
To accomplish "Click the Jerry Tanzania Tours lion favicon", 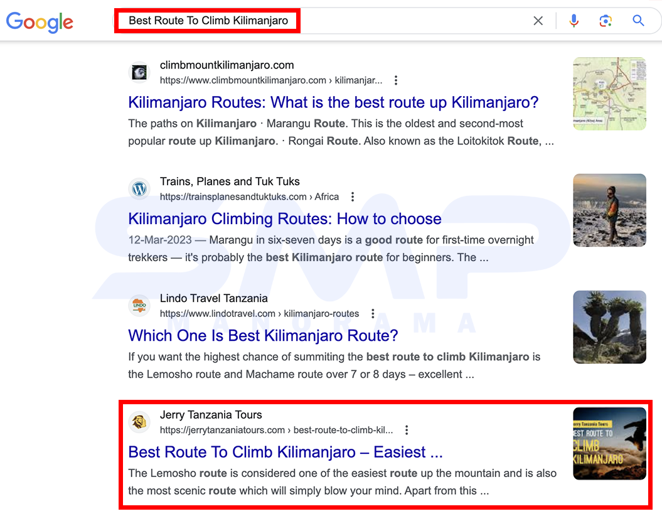I will 139,422.
